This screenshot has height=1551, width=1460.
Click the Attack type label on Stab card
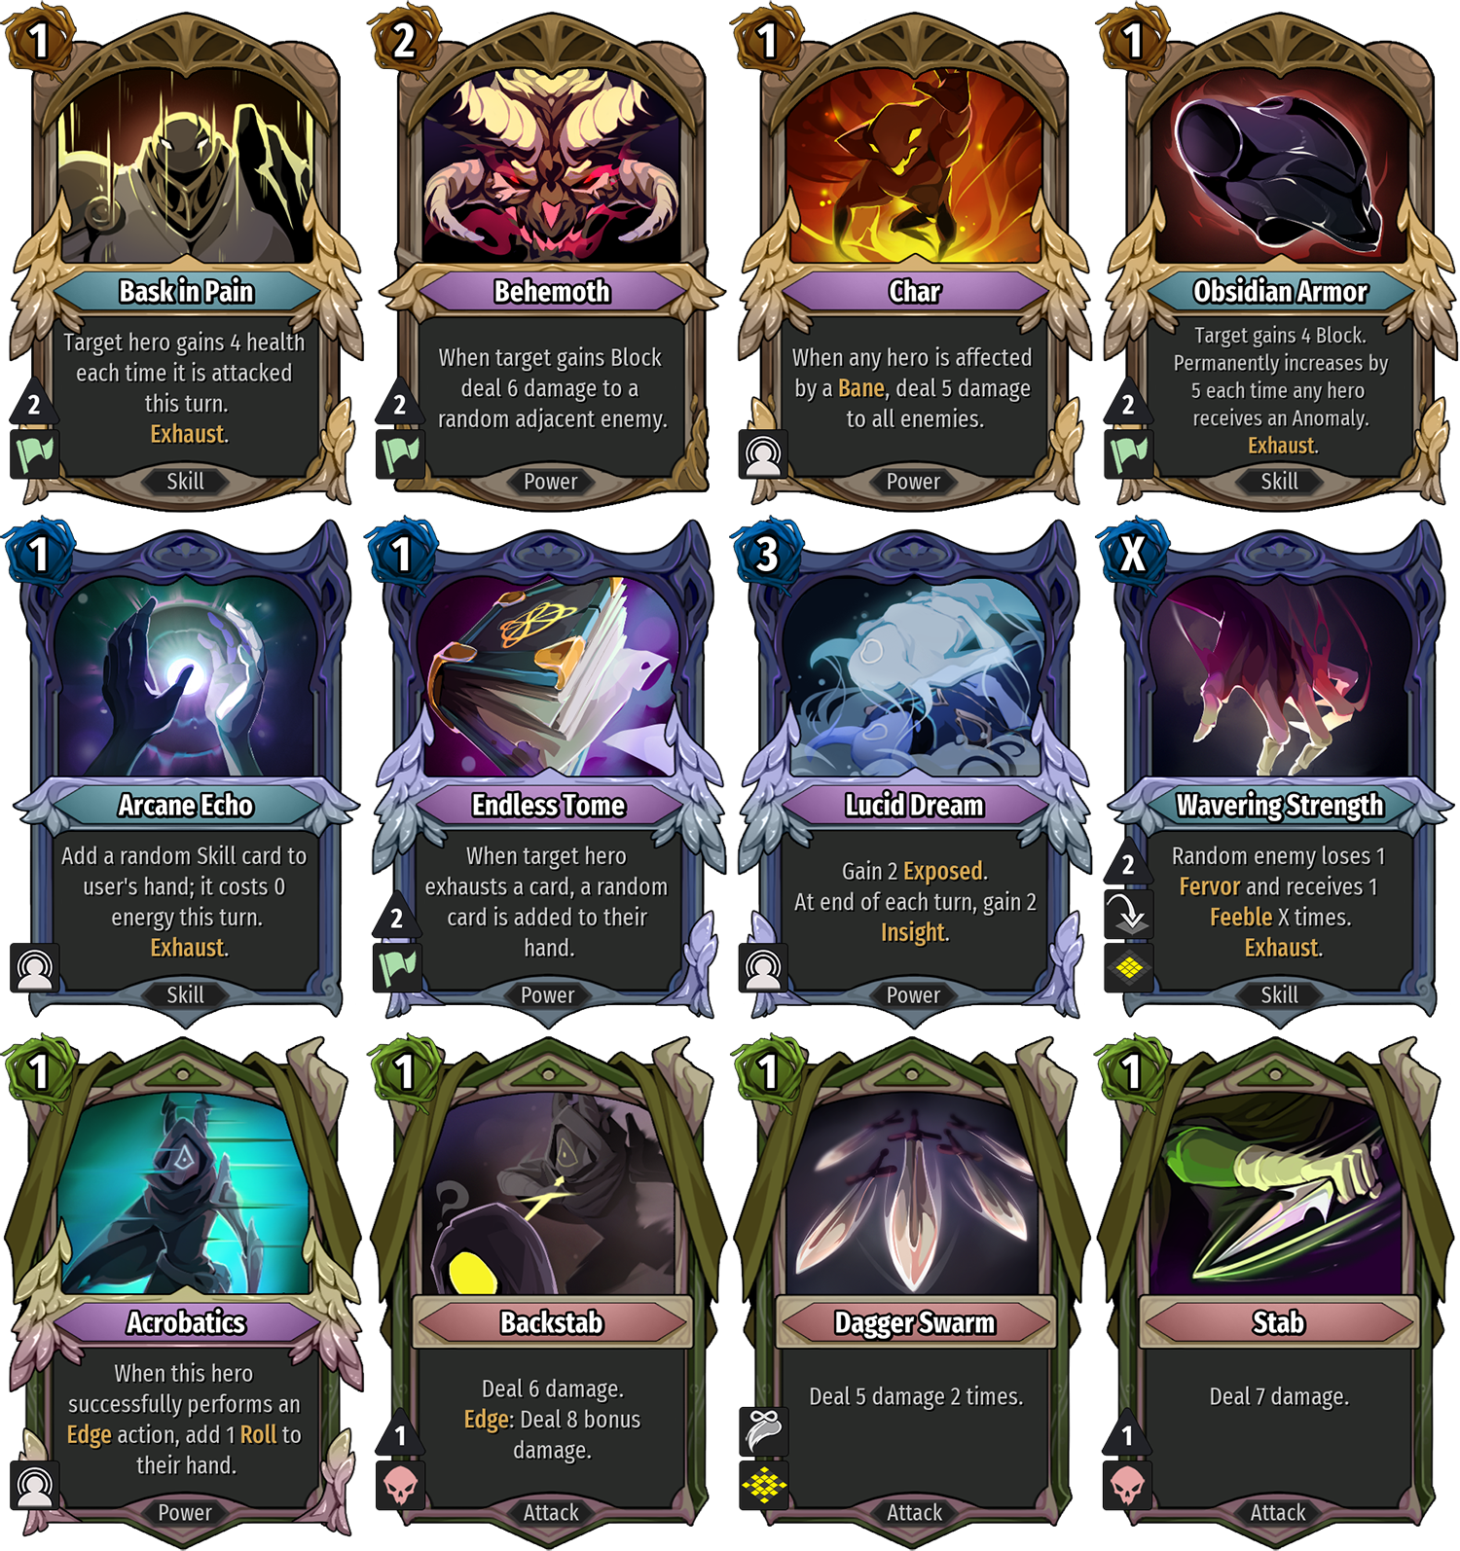[x=1278, y=1512]
